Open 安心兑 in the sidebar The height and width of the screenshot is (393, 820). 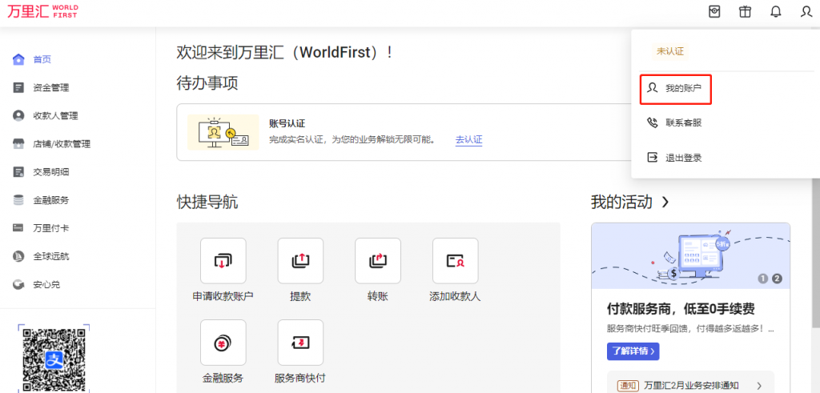pyautogui.click(x=46, y=284)
